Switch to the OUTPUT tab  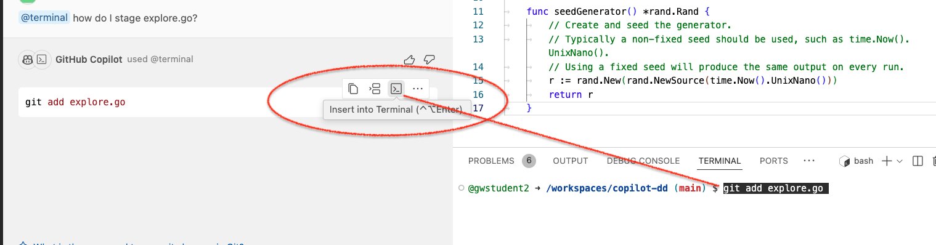point(570,161)
